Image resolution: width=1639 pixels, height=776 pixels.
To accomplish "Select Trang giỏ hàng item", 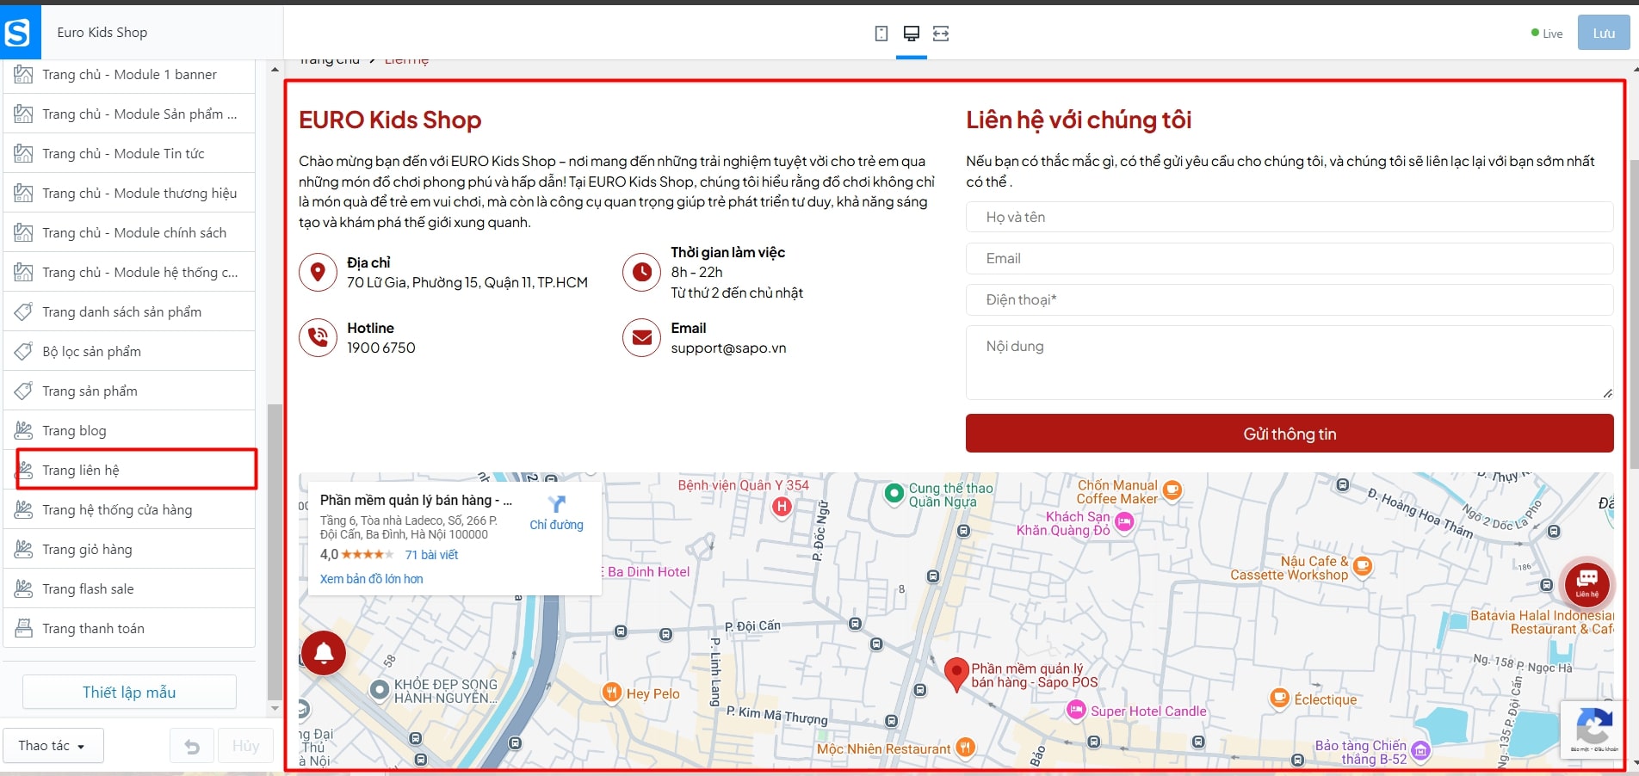I will tap(129, 549).
